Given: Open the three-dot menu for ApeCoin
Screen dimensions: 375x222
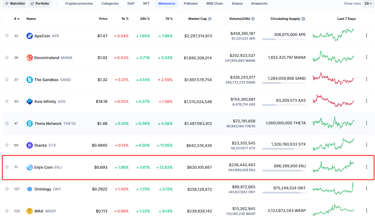Looking at the screenshot, I should [x=367, y=35].
